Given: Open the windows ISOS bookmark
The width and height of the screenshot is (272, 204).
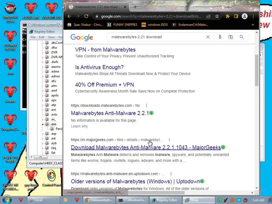Looking at the screenshot, I should coord(155,25).
